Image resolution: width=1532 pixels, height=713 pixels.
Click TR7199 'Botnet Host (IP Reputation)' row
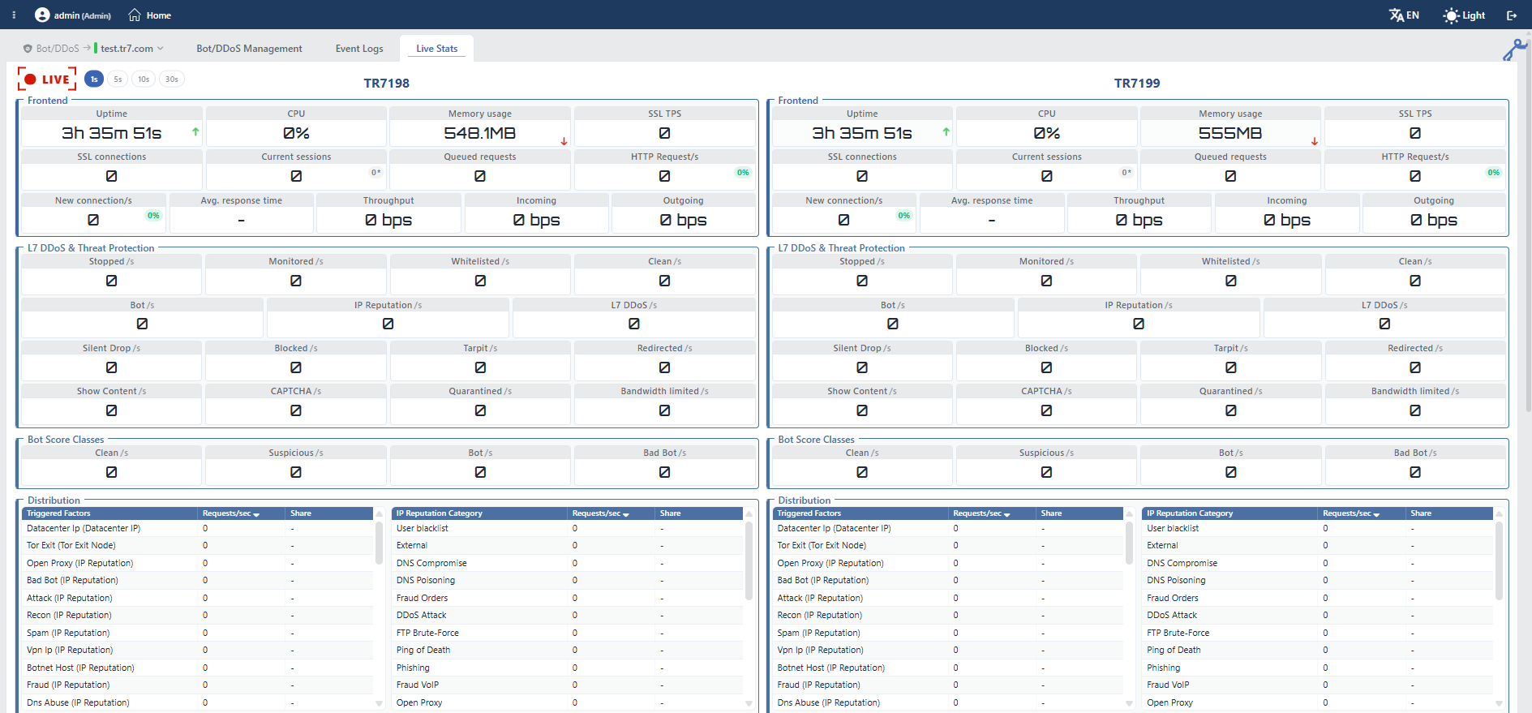click(x=949, y=668)
